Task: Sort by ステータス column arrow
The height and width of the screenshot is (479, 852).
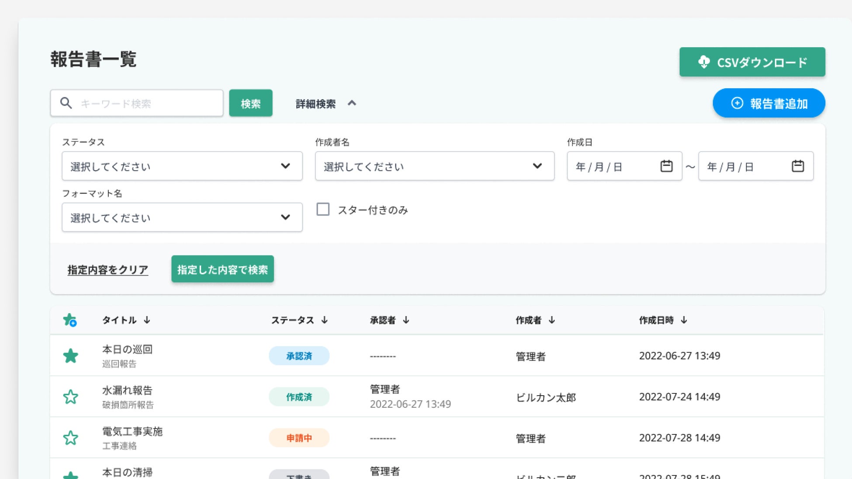Action: click(325, 320)
